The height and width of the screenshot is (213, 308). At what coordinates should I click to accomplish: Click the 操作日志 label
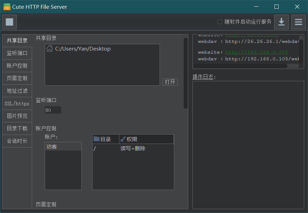coord(204,77)
